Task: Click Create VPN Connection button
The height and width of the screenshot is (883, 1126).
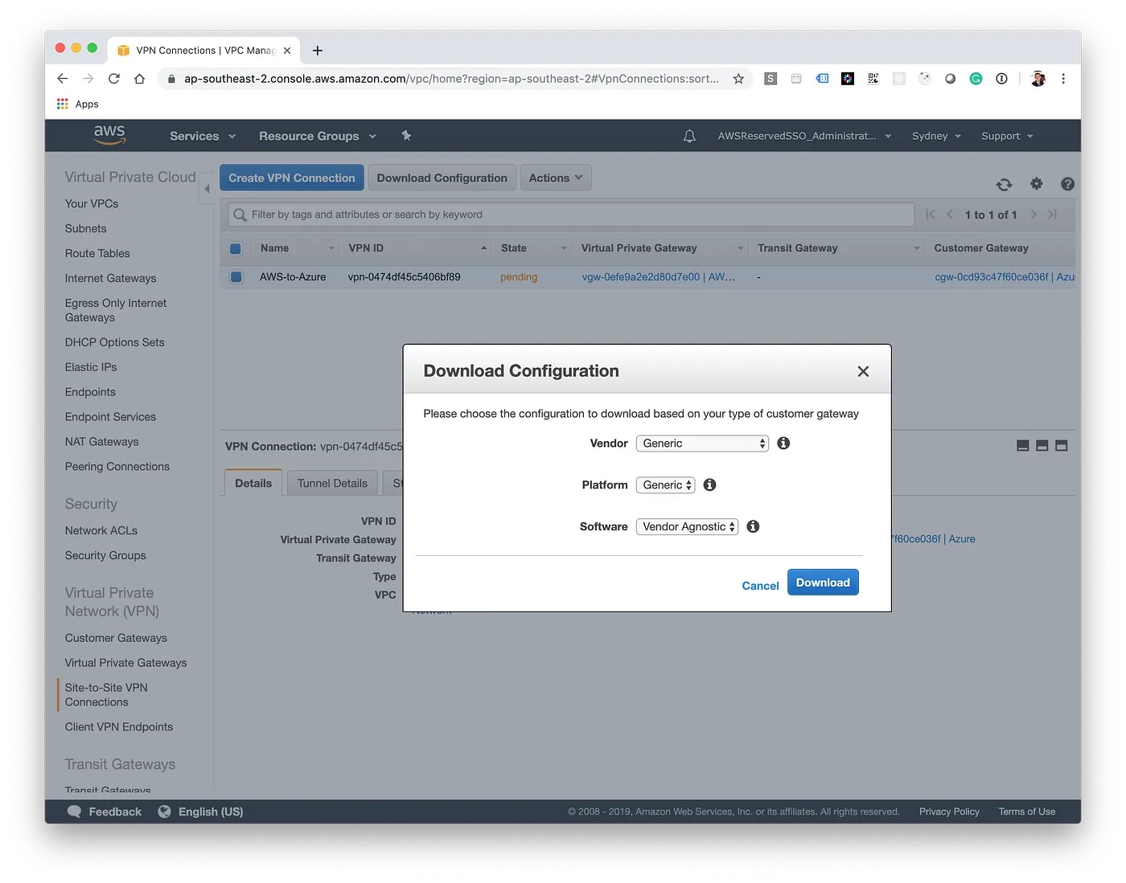Action: click(292, 178)
